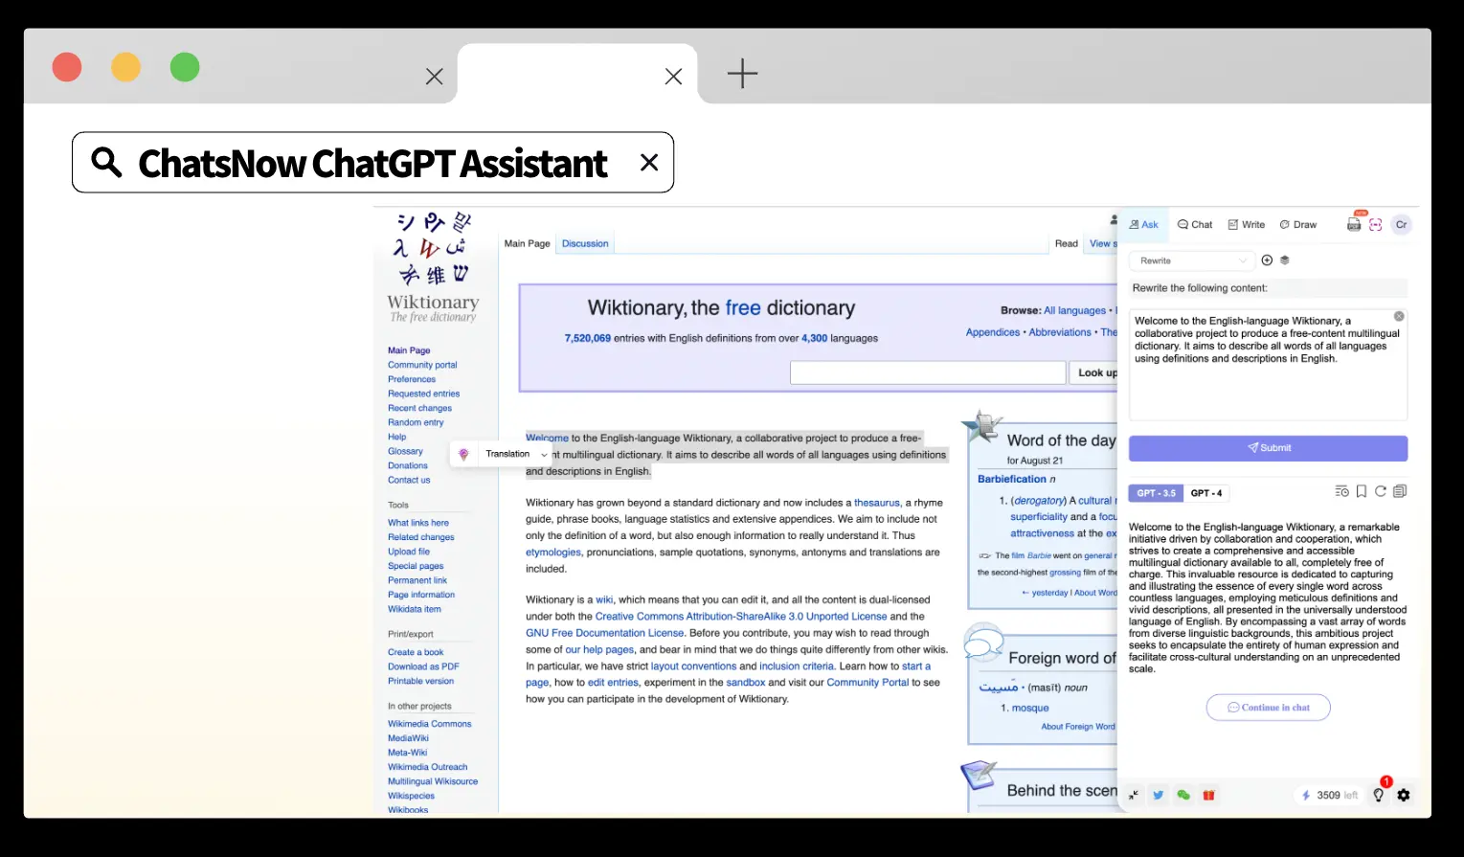The image size is (1464, 857).
Task: Open the PDF tool icon in ChatsNow panel
Action: tap(1354, 224)
